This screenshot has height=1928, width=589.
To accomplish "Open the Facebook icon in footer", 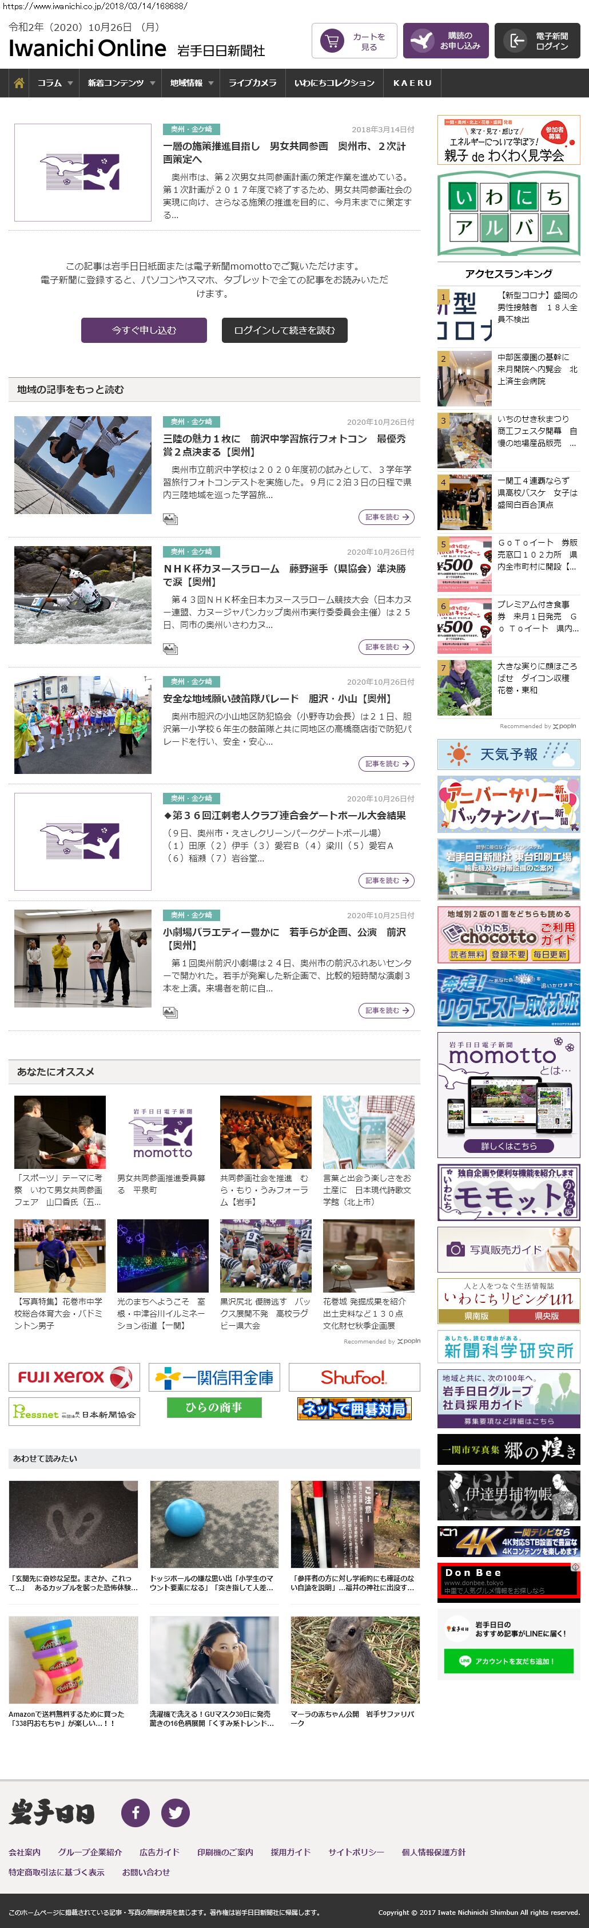I will point(136,1812).
